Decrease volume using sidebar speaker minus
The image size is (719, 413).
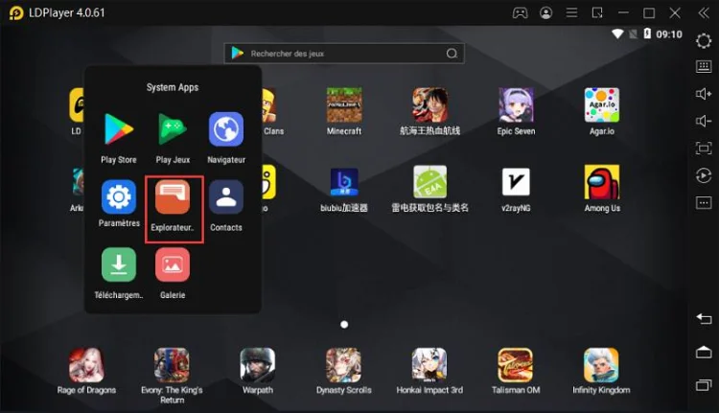704,121
